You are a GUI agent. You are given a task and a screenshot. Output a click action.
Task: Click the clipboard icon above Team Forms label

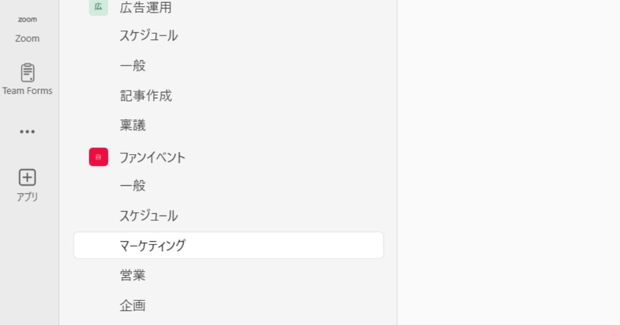(x=27, y=73)
